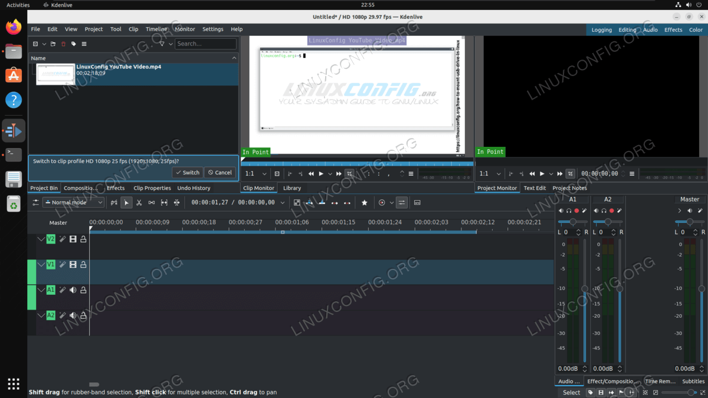The image size is (708, 398).
Task: Toggle track compositing icon in timeline toolbar
Action: [114, 203]
